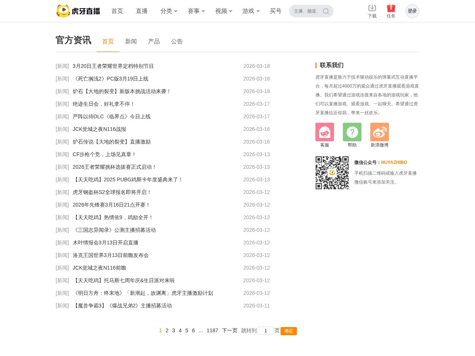Click the 客服 customer service icon
475x356 pixels.
324,132
